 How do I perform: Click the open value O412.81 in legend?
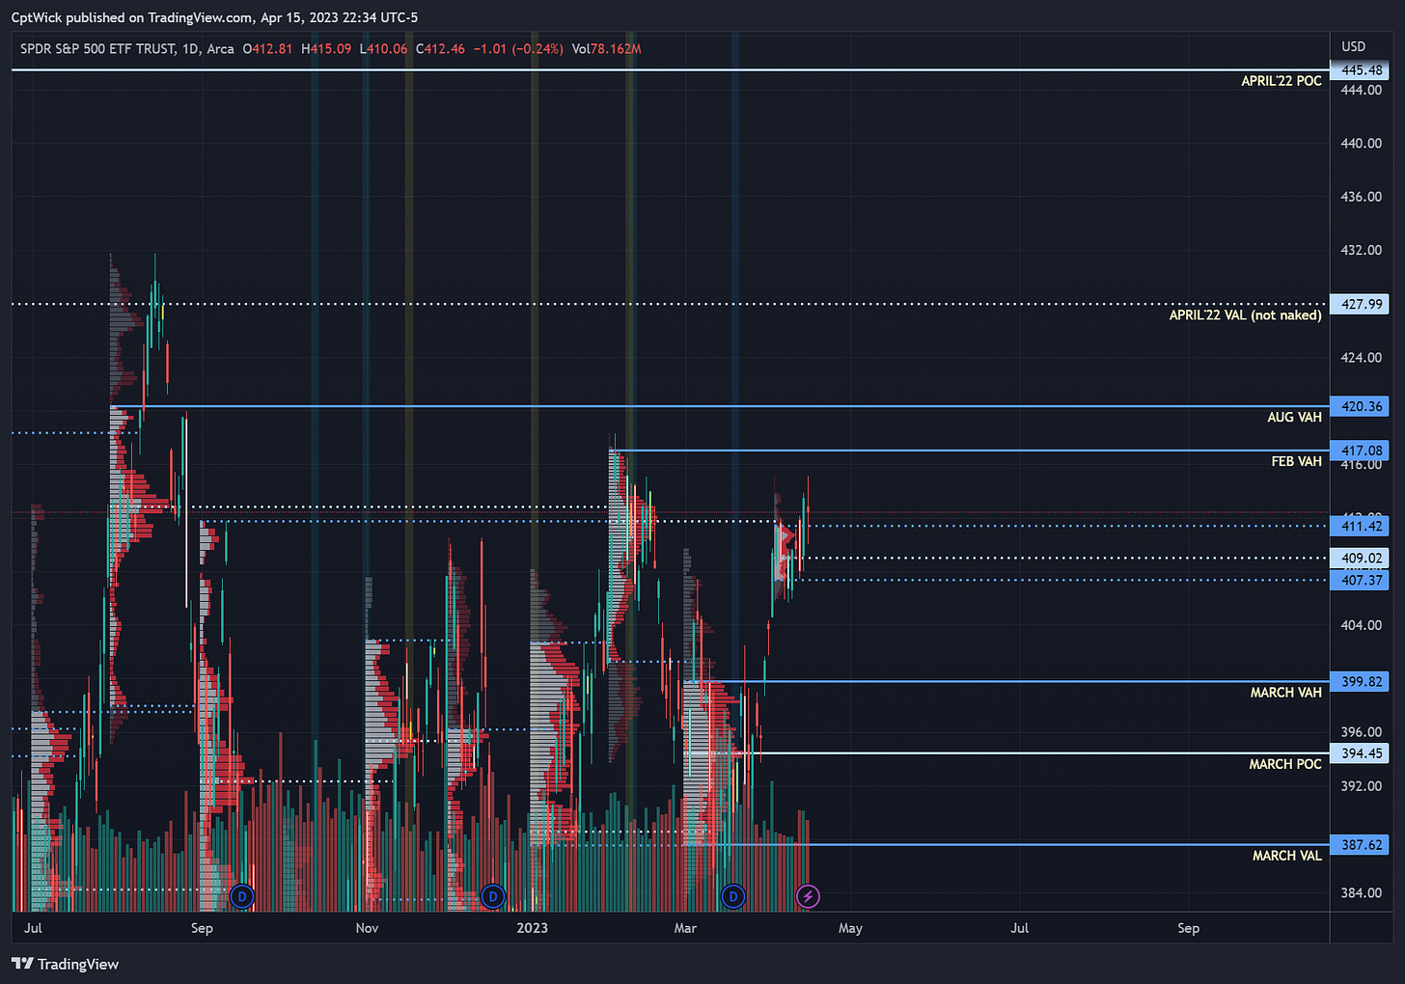coord(267,48)
